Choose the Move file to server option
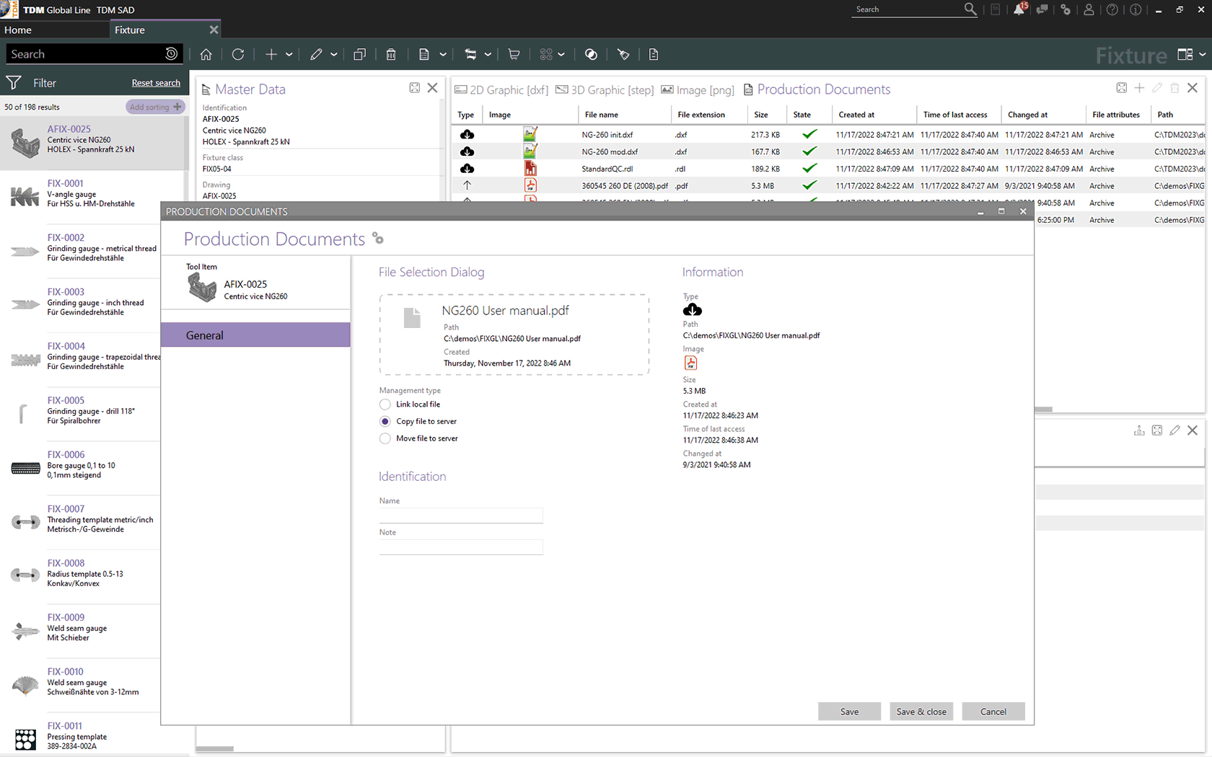The image size is (1212, 757). click(x=385, y=438)
